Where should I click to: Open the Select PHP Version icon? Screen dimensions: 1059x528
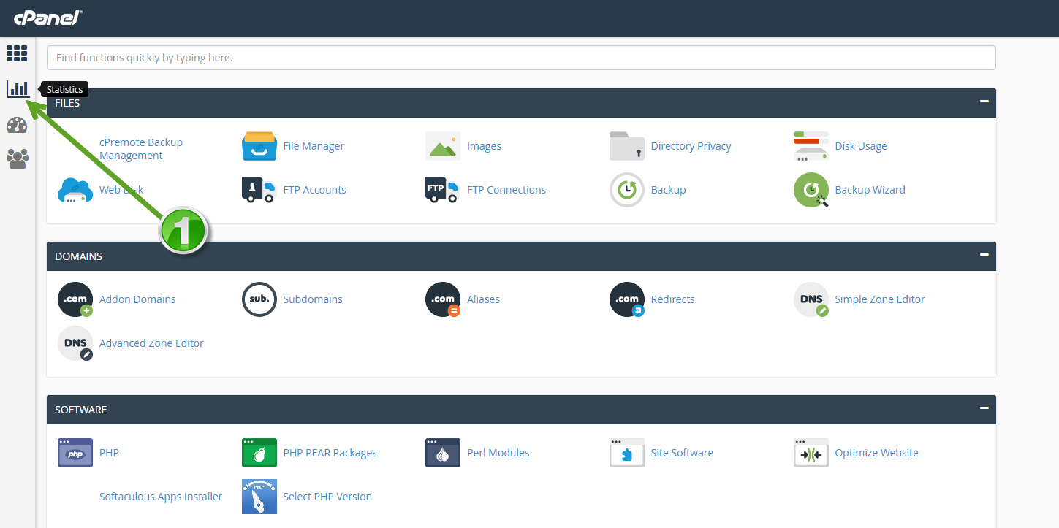coord(259,497)
